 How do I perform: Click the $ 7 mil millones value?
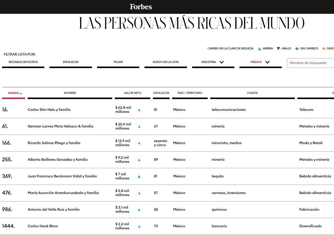(122, 176)
